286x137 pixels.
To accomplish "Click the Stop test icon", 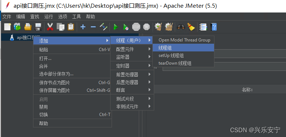I will click(136, 27).
